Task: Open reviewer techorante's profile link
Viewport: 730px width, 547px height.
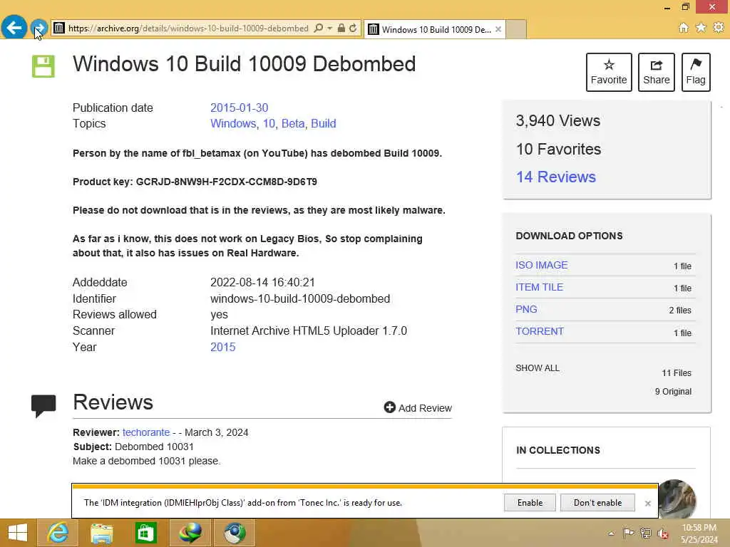Action: click(x=146, y=432)
